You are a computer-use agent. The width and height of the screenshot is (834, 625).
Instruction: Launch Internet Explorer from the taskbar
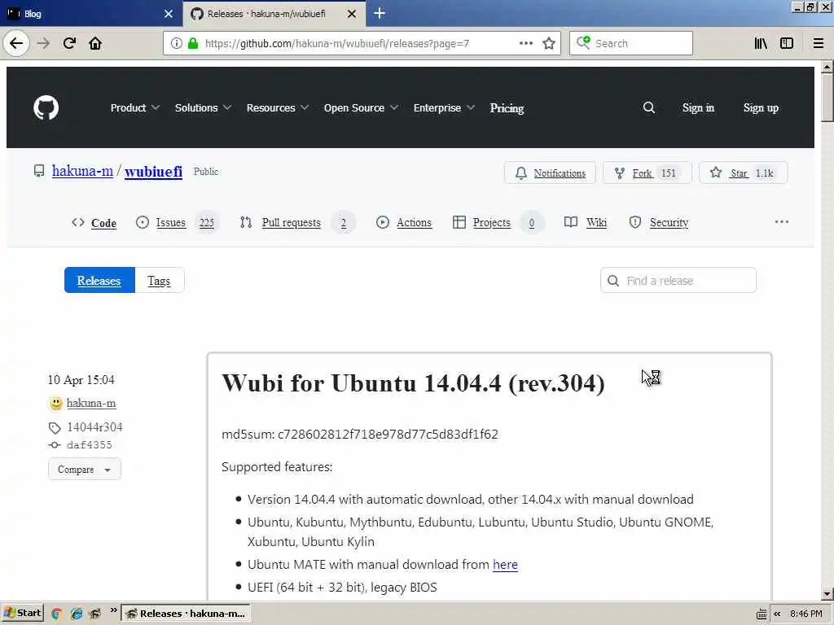[x=76, y=614]
